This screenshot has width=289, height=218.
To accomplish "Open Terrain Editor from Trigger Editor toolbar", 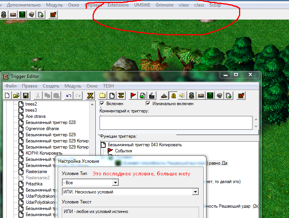I will (x=164, y=96).
